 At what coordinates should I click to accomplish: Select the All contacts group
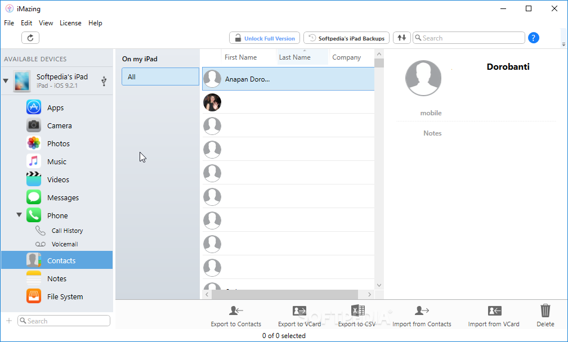[x=160, y=76]
